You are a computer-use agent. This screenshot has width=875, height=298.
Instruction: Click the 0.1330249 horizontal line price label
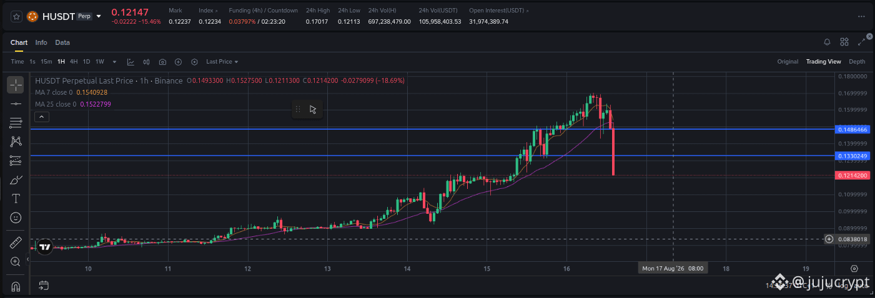point(853,156)
